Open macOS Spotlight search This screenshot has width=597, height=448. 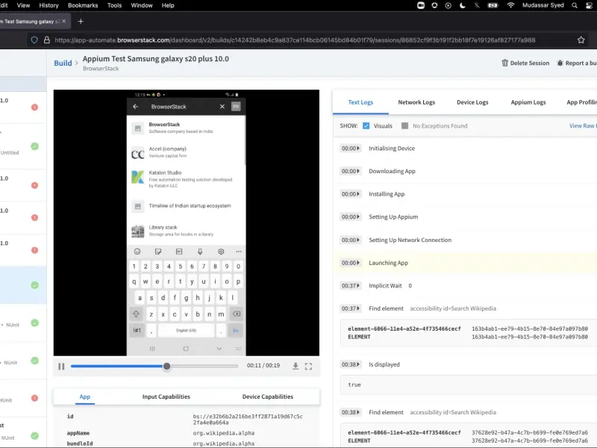[x=574, y=5]
